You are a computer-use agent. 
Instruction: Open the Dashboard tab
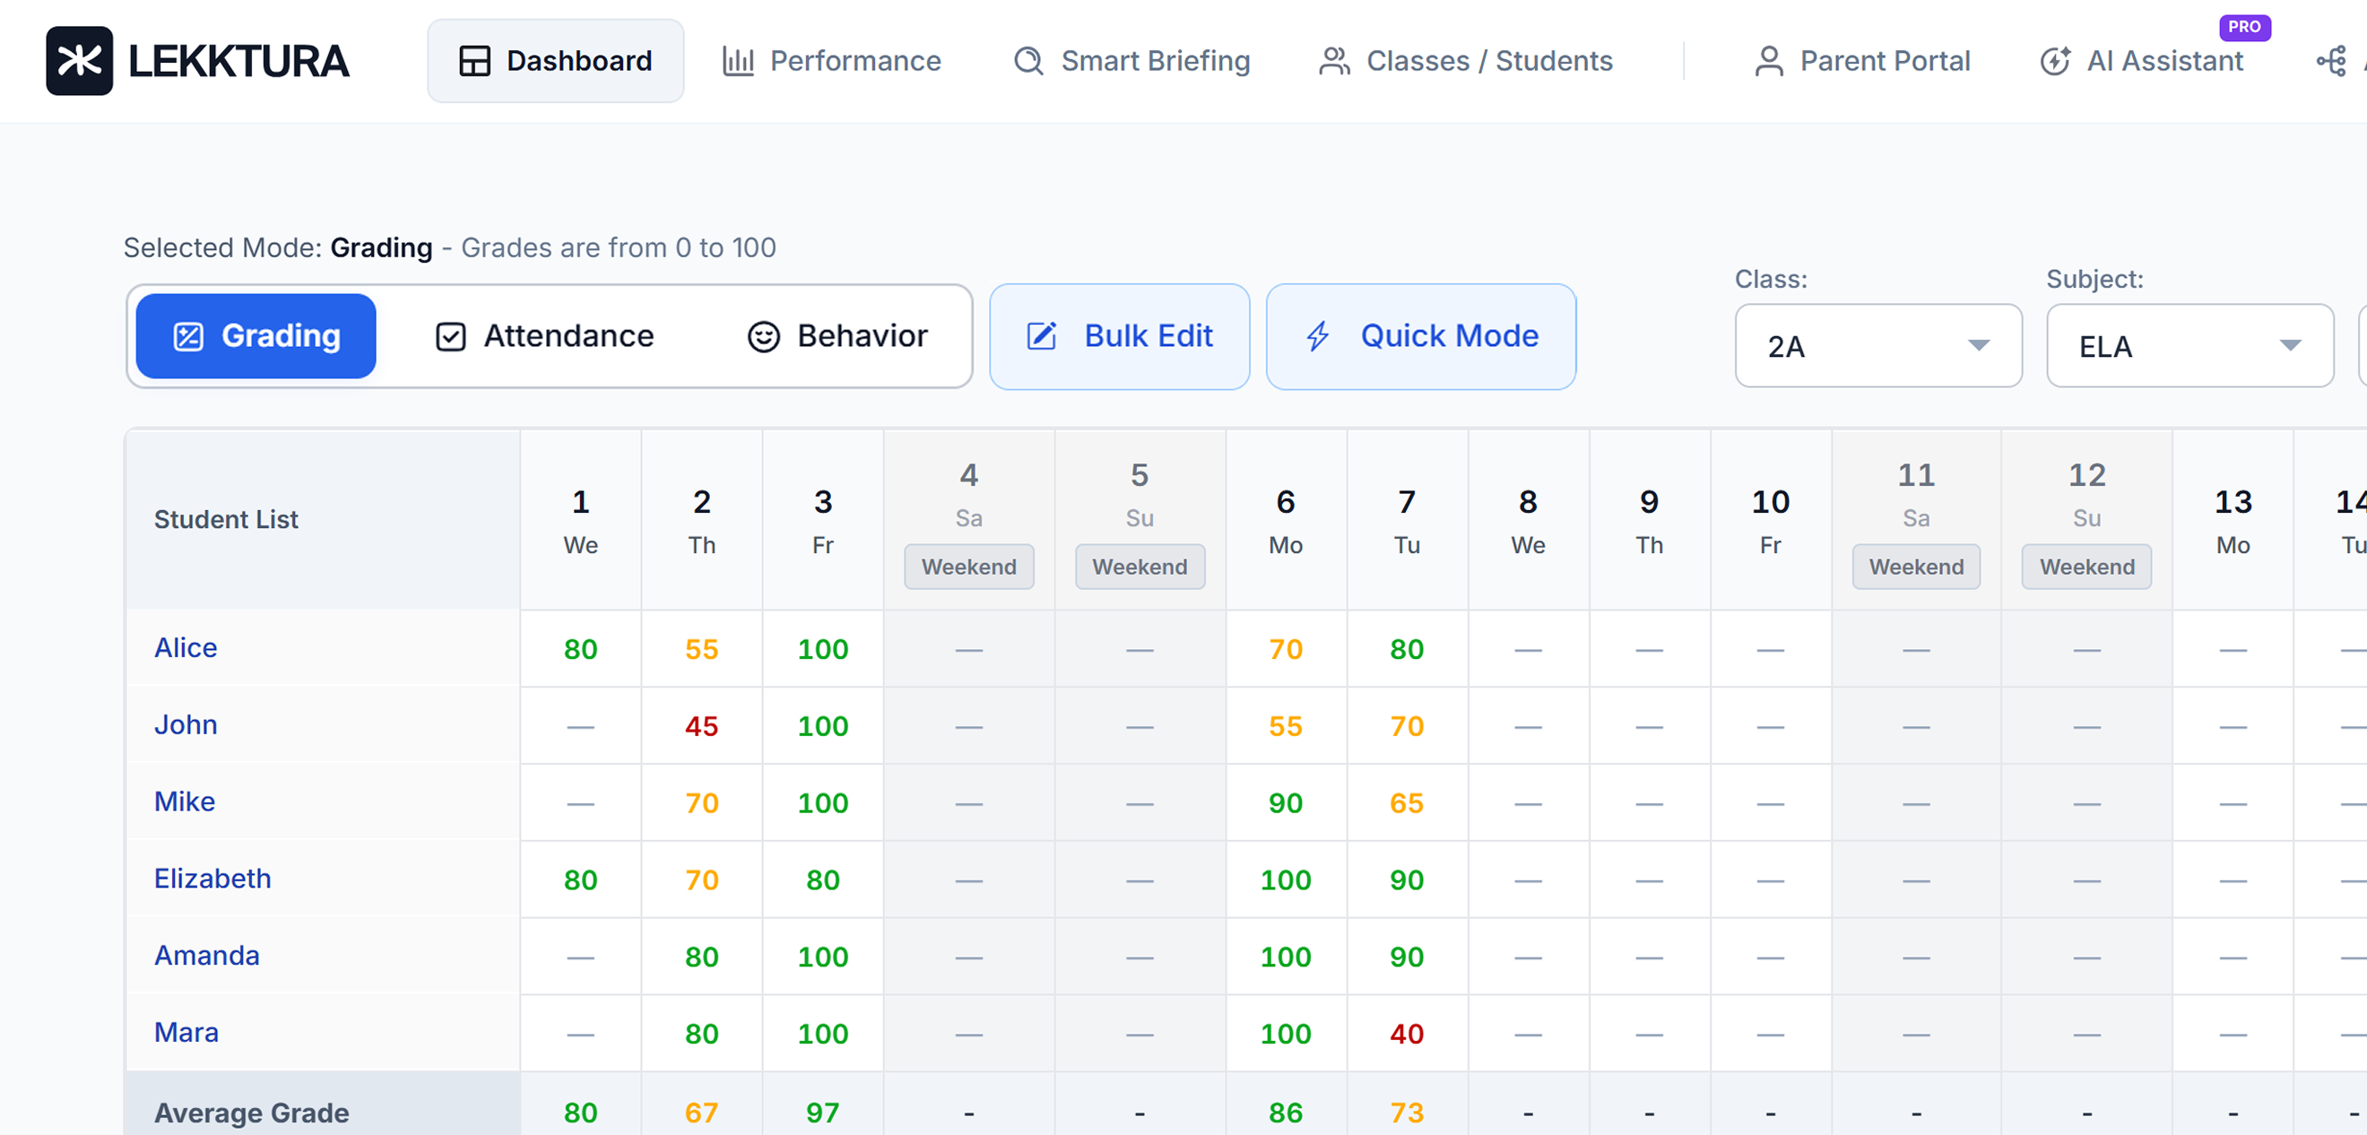pos(555,61)
